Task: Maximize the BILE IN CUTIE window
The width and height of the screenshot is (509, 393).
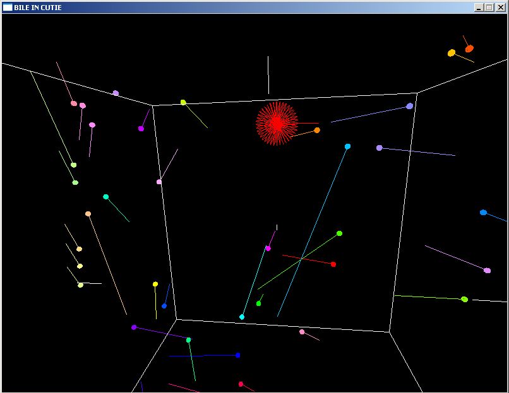Action: coord(489,8)
